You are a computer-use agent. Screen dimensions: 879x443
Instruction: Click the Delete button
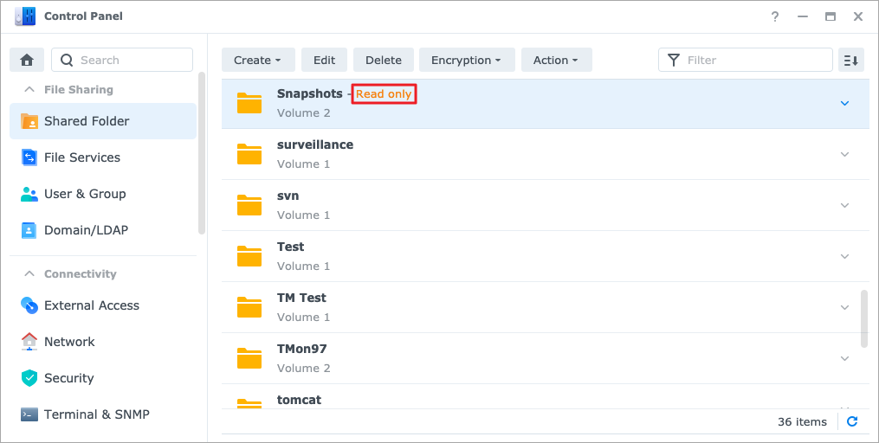click(384, 60)
